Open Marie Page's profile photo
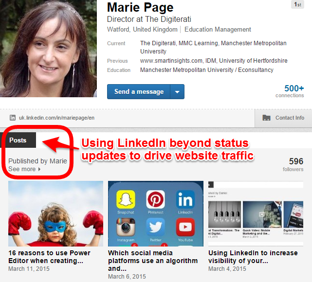Image resolution: width=312 pixels, height=282 pixels. 48,49
